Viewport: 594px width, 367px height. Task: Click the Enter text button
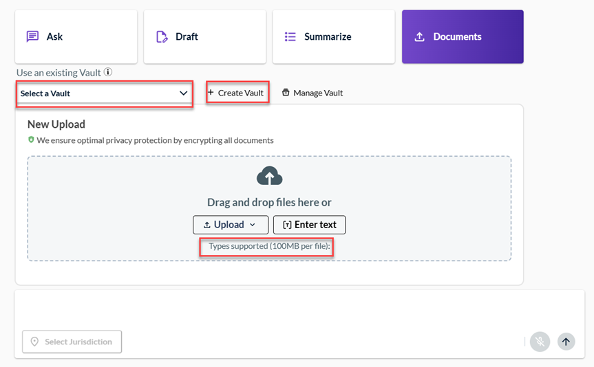coord(309,225)
